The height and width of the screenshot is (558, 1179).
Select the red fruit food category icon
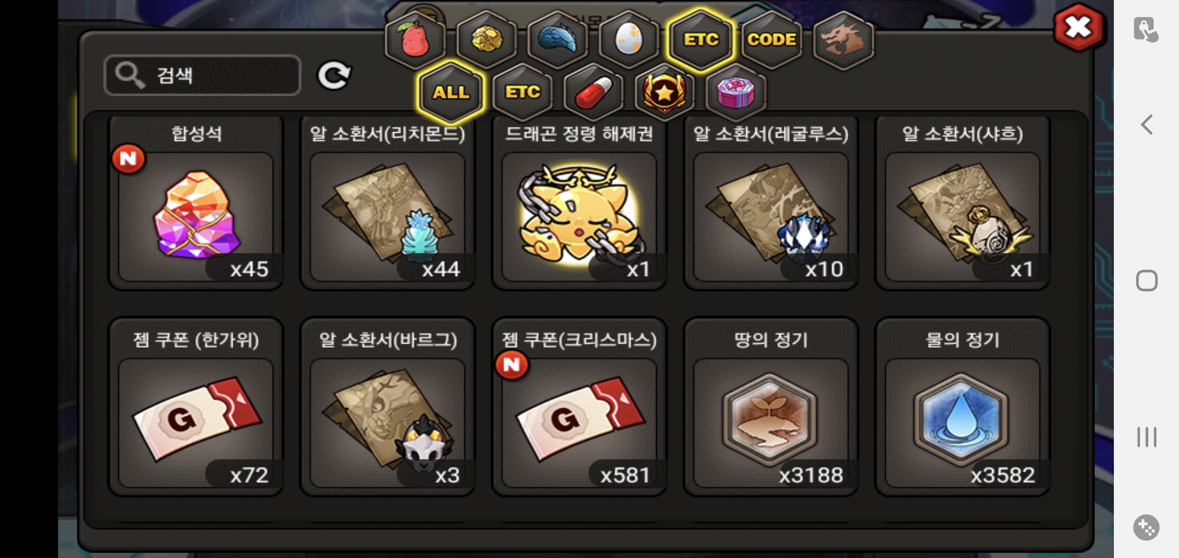pos(415,40)
